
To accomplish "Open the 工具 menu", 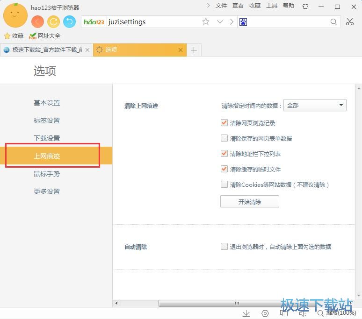I will (272, 6).
